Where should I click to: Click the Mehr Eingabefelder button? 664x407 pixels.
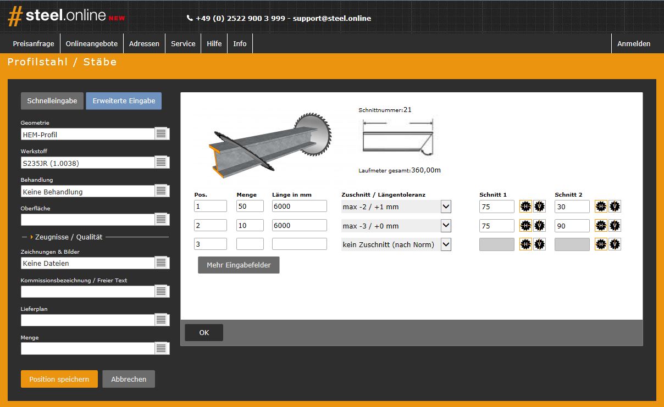pos(239,265)
